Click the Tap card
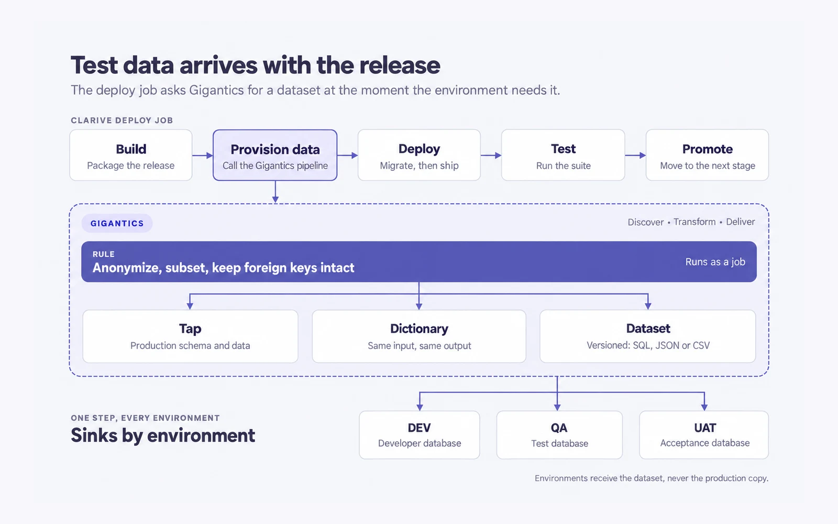838x524 pixels. point(190,336)
